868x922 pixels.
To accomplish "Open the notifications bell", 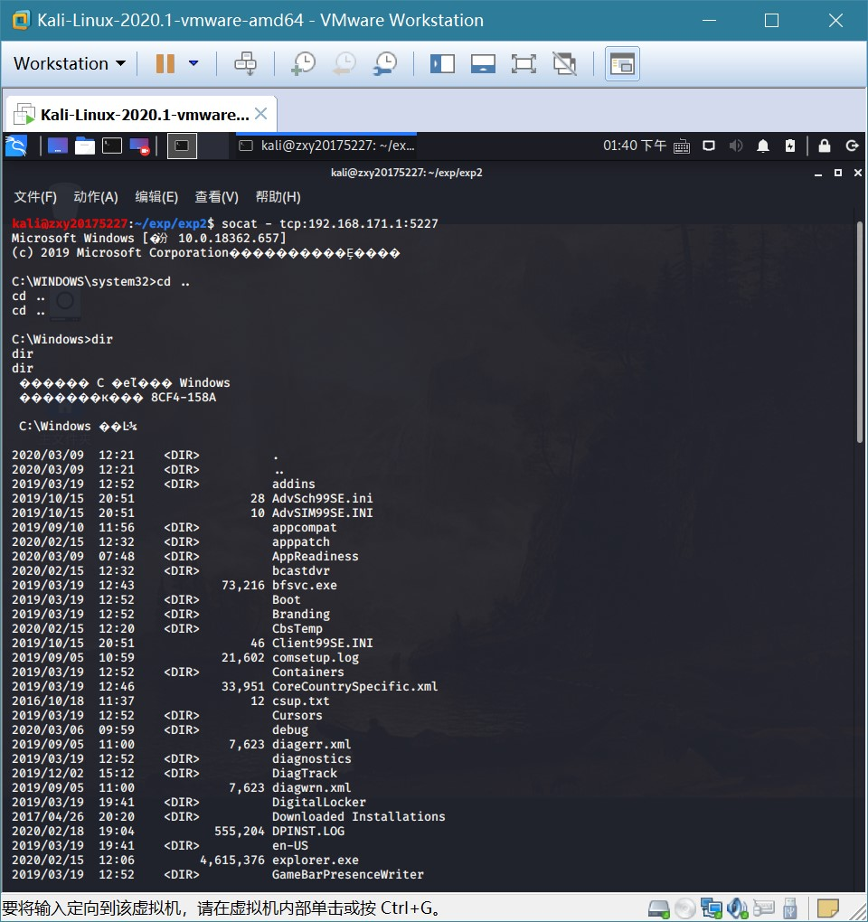I will click(763, 146).
